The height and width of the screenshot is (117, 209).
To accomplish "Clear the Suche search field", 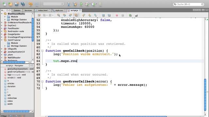I will pos(202,4).
